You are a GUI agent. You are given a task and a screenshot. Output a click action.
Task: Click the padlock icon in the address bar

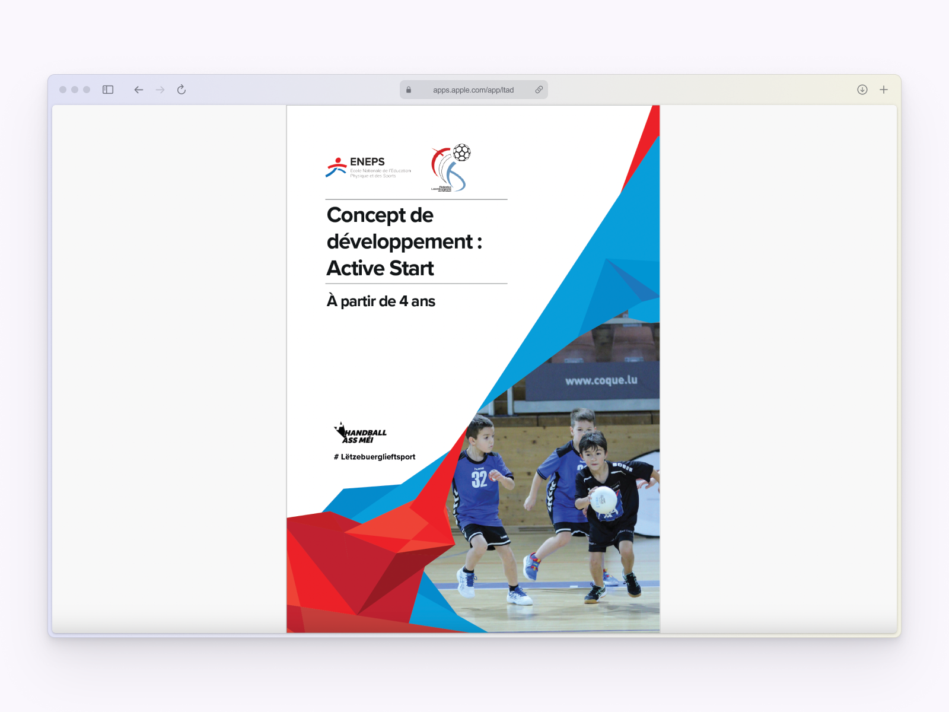407,90
